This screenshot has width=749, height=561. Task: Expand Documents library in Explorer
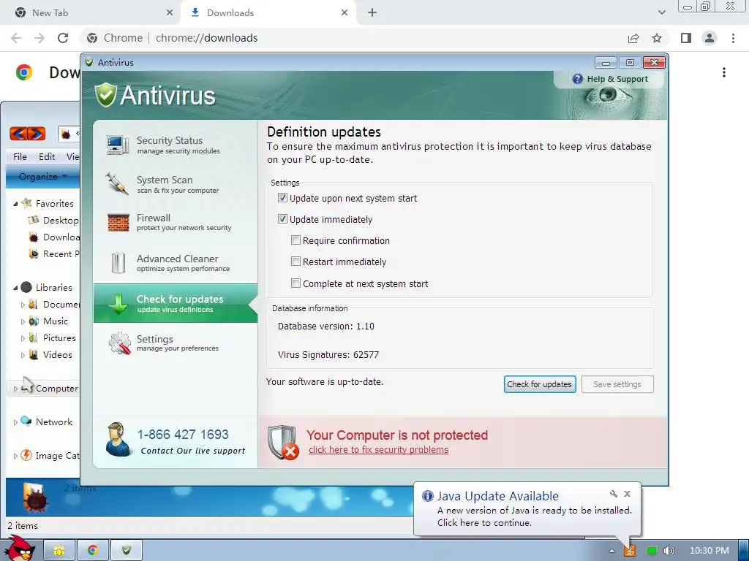tap(23, 305)
